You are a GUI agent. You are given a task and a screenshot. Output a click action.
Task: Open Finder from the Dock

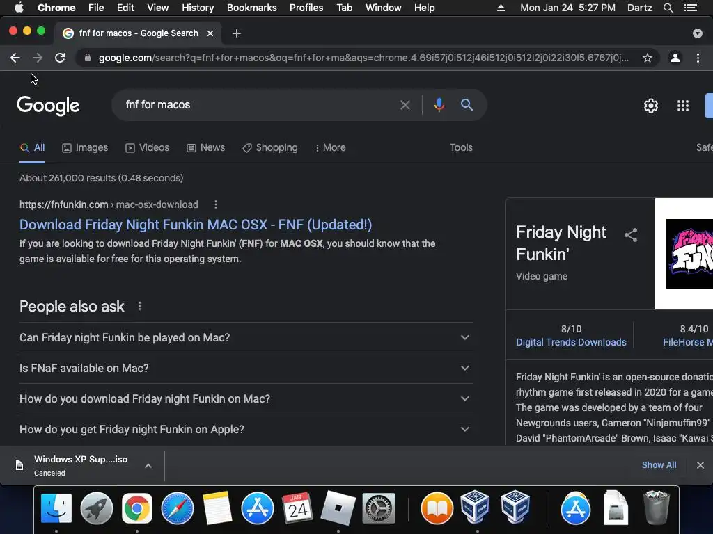coord(56,508)
